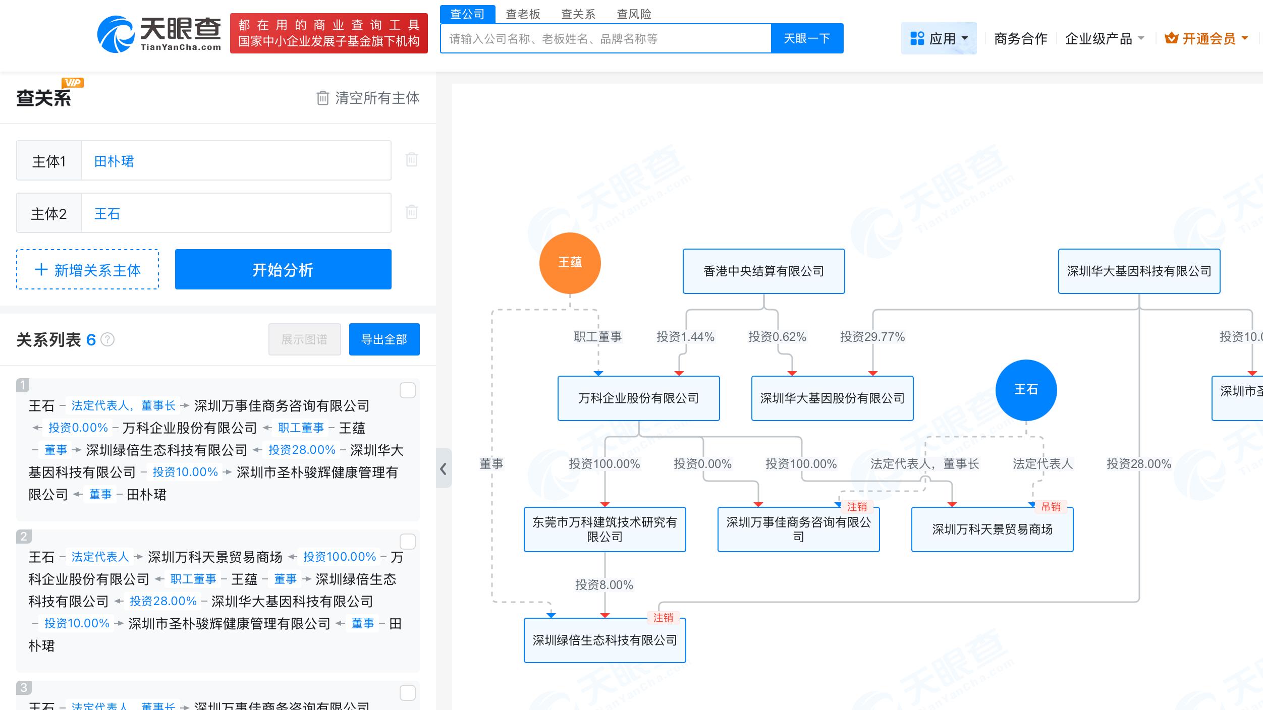The image size is (1263, 710).
Task: Click the trash icon for 清空所有主体
Action: (x=322, y=98)
